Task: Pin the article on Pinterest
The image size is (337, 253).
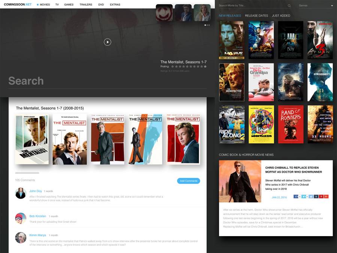Action: click(x=321, y=196)
